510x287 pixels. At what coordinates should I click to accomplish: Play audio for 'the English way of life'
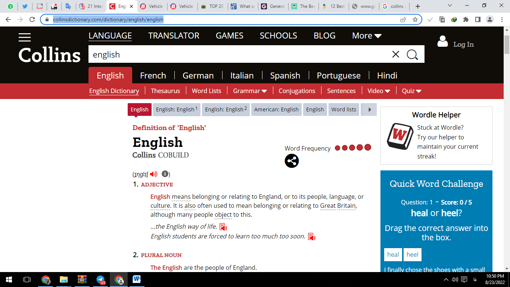click(223, 227)
